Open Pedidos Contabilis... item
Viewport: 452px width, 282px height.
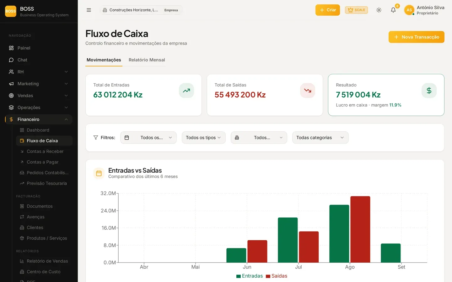(x=44, y=173)
